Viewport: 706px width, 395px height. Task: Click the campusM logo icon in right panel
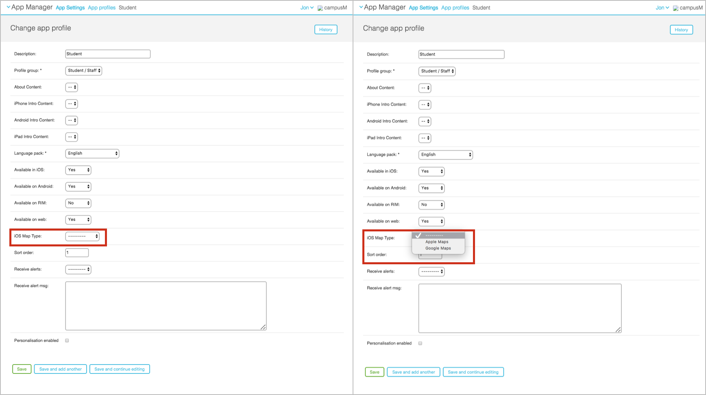[675, 8]
